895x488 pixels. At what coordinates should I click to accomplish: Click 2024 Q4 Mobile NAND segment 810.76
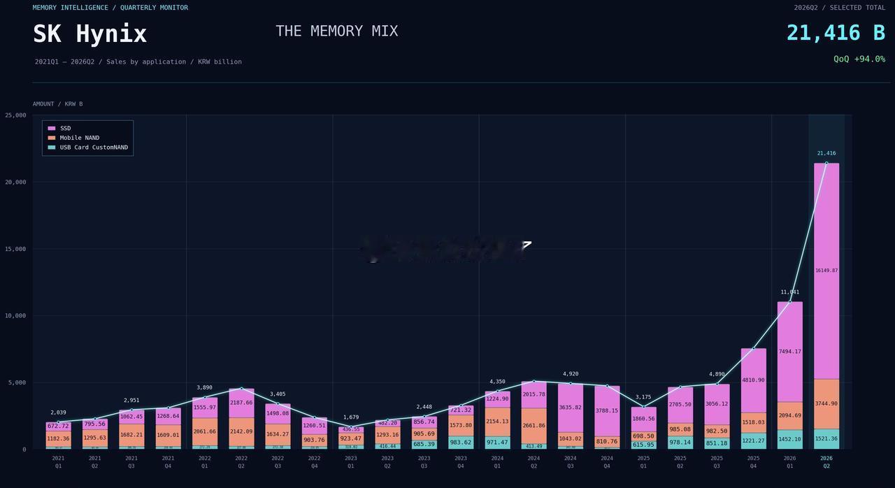[607, 442]
